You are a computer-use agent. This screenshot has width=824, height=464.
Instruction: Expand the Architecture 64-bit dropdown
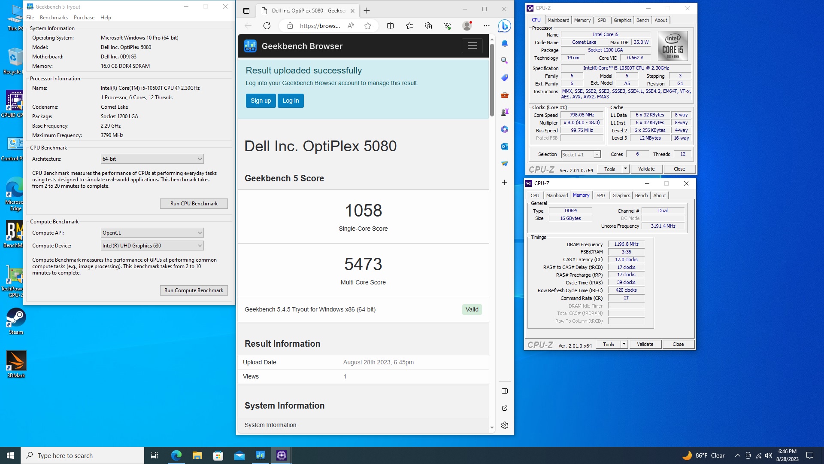tap(152, 159)
